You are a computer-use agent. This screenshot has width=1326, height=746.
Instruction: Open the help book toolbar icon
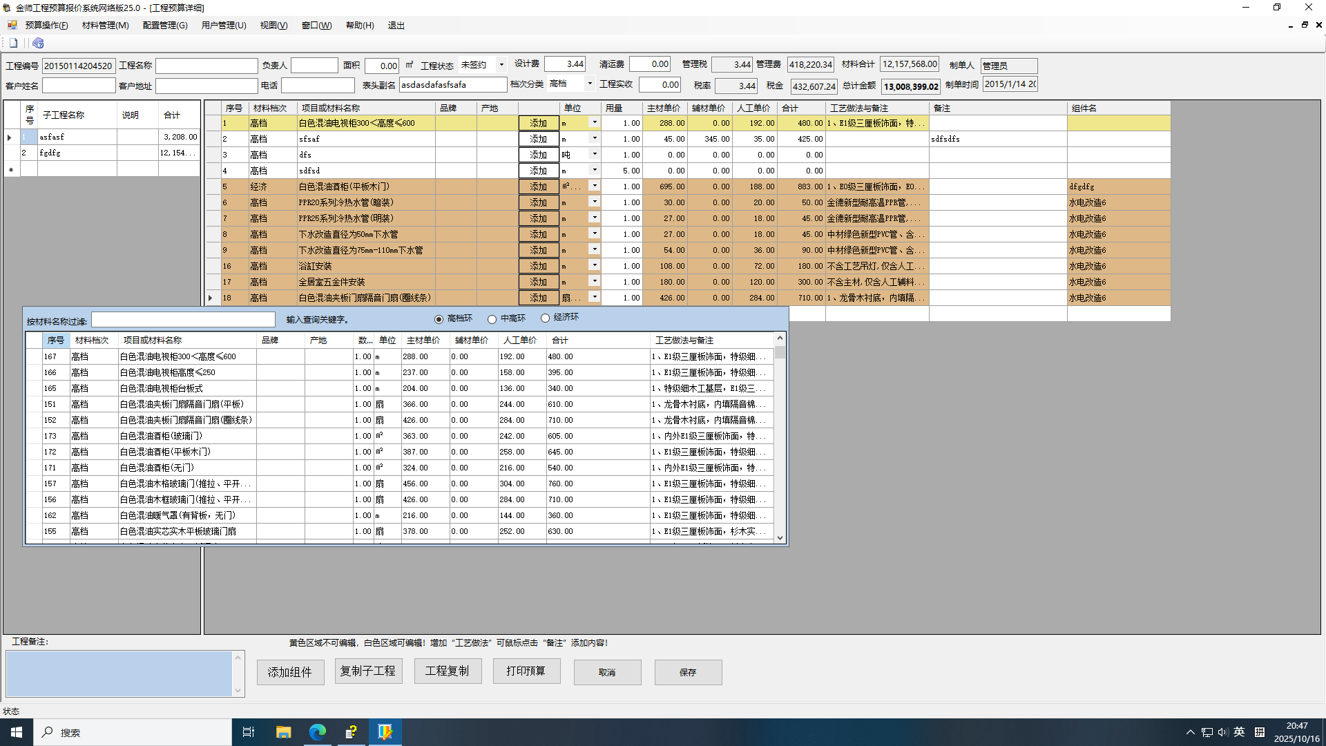click(x=38, y=43)
